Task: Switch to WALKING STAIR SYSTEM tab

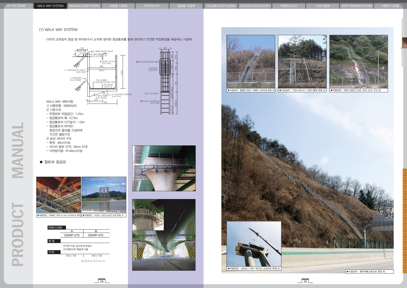Action: 84,6
